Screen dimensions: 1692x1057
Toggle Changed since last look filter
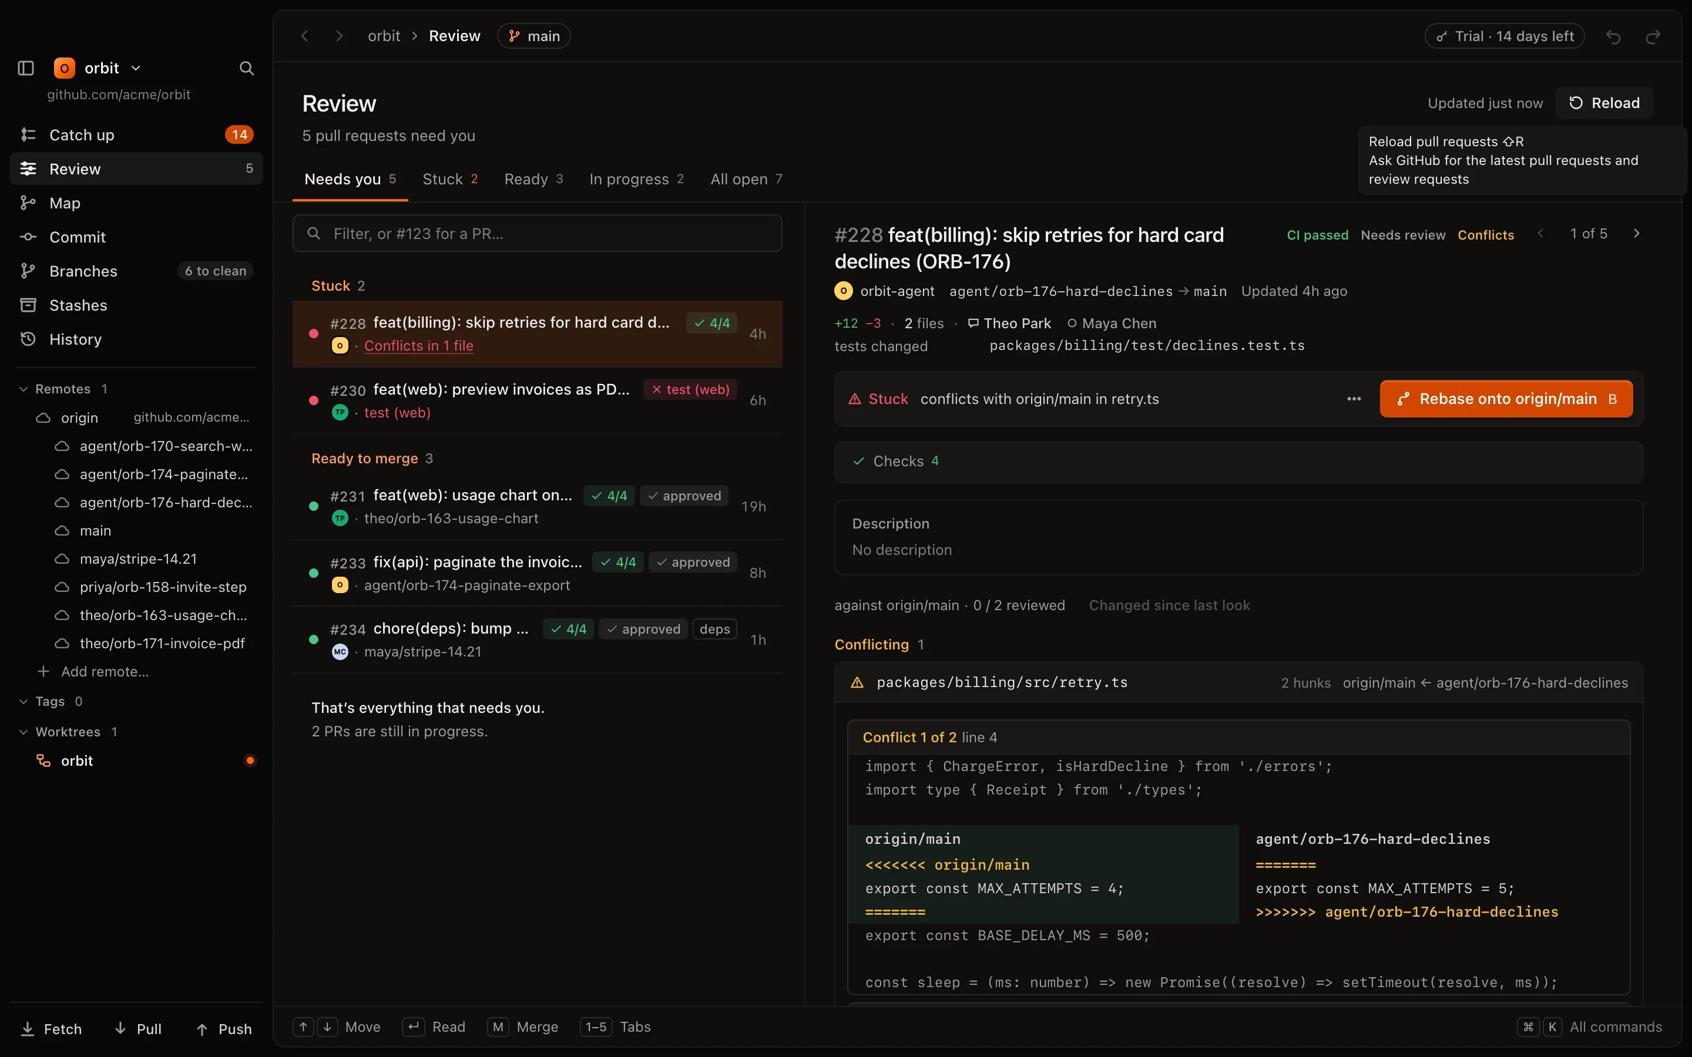click(x=1169, y=605)
